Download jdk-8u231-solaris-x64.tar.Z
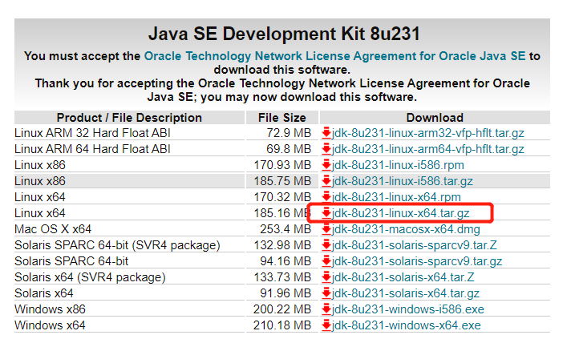The width and height of the screenshot is (571, 343). (x=403, y=277)
